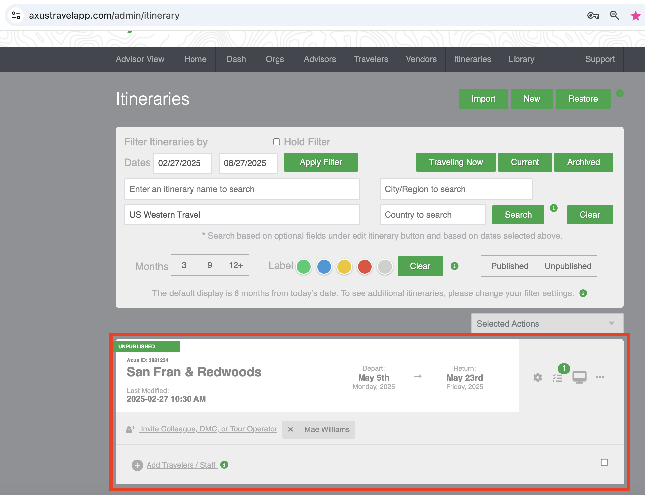Open the Dash nav item
This screenshot has height=495, width=645.
click(236, 59)
